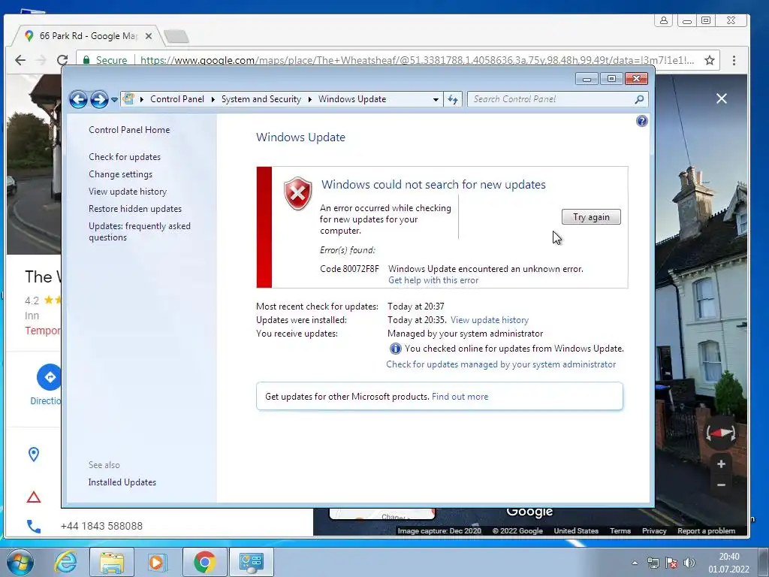Open Windows Media Player from taskbar

pyautogui.click(x=158, y=562)
